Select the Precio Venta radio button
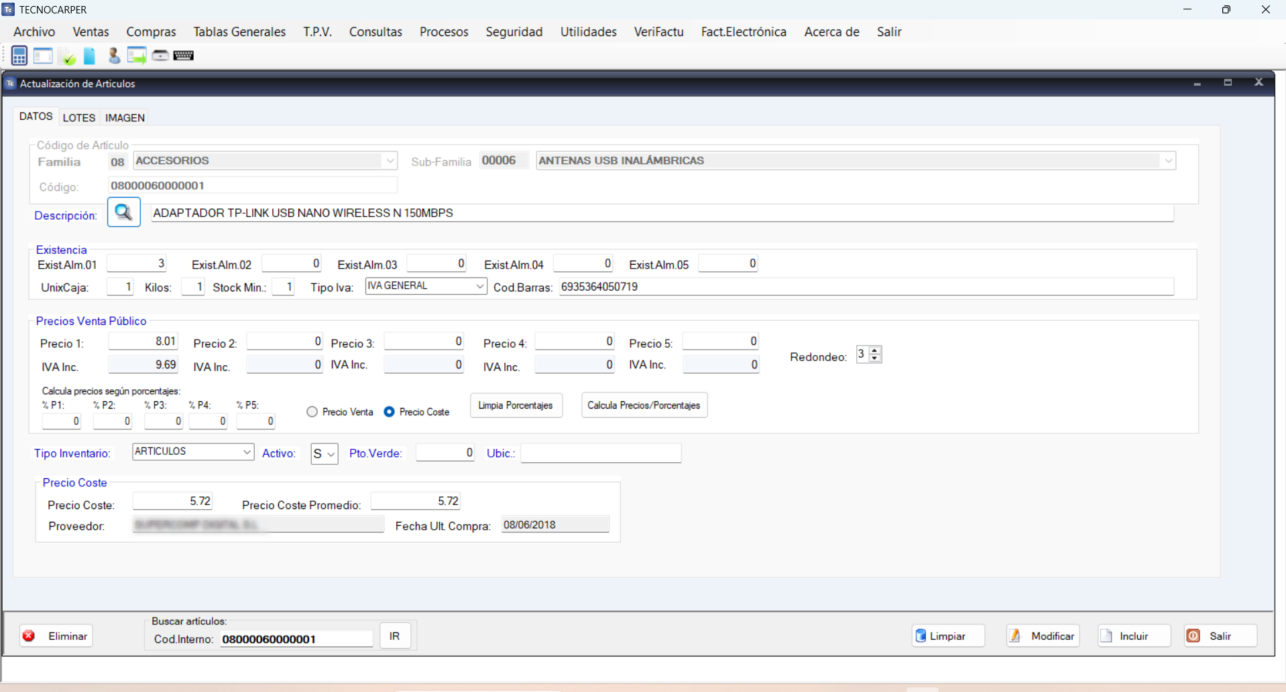The width and height of the screenshot is (1286, 692). point(312,412)
